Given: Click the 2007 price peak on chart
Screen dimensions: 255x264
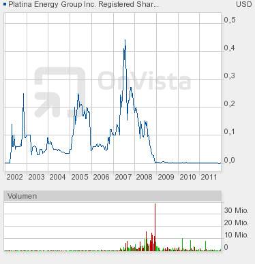Looking at the screenshot, I should [x=125, y=40].
